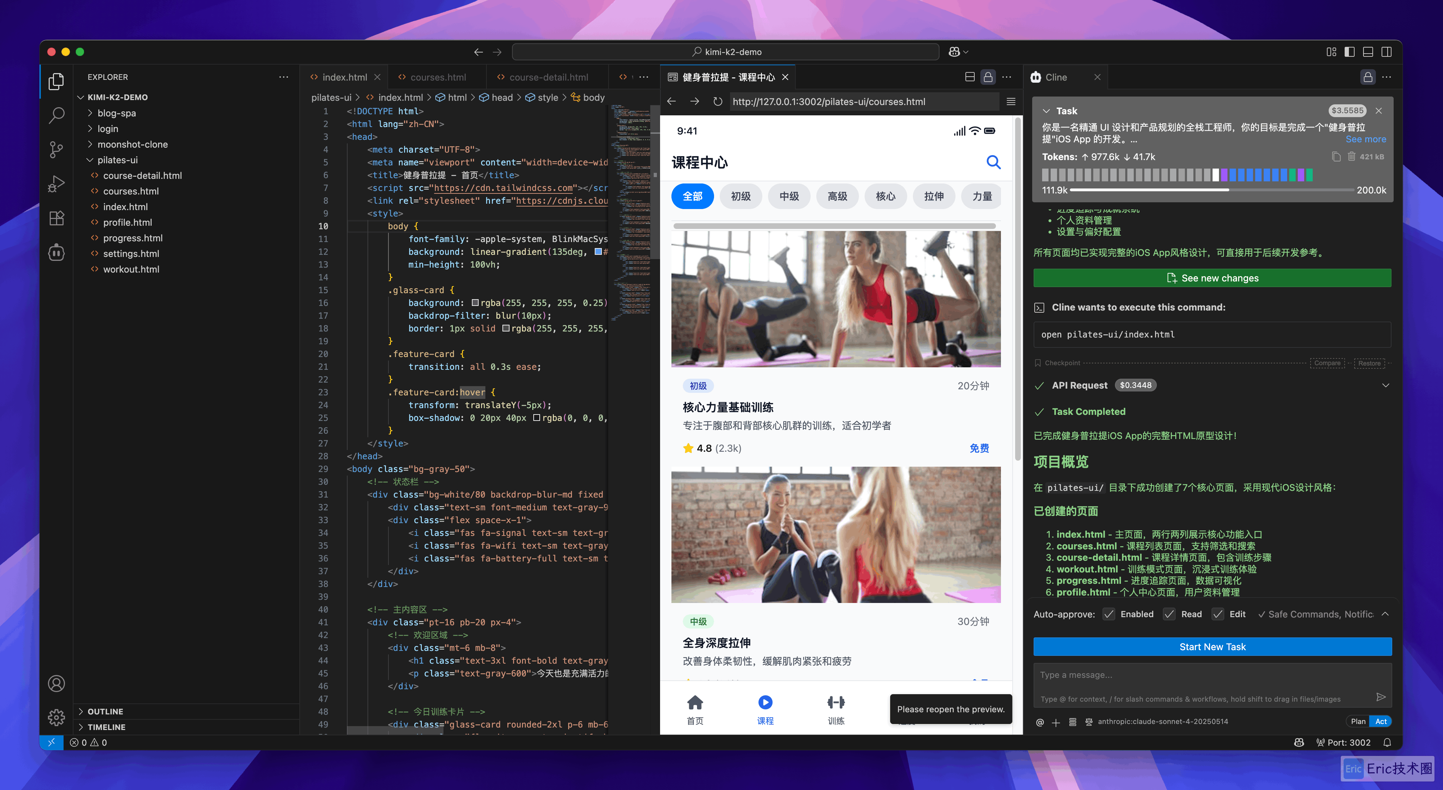Expand the blog-spa folder
This screenshot has width=1443, height=790.
coord(116,113)
